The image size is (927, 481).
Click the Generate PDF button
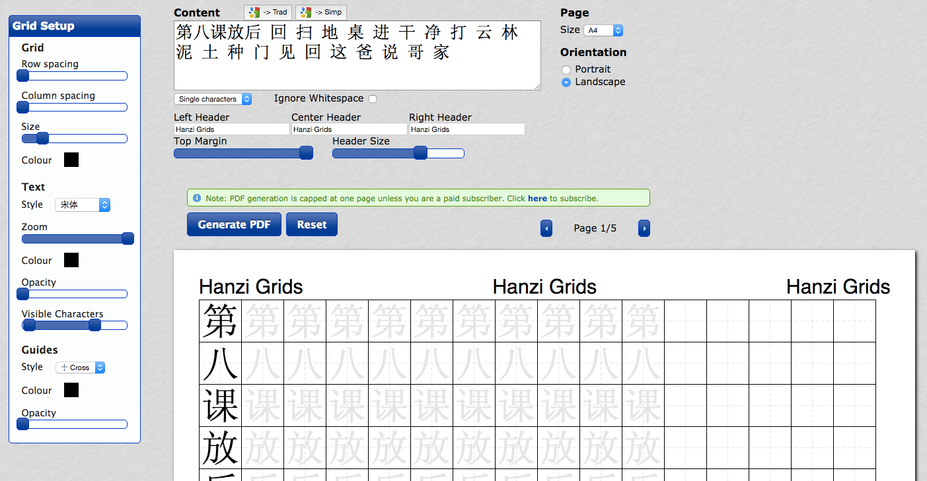coord(234,224)
